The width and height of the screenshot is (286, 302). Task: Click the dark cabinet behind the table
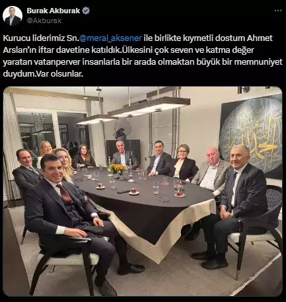point(124,151)
